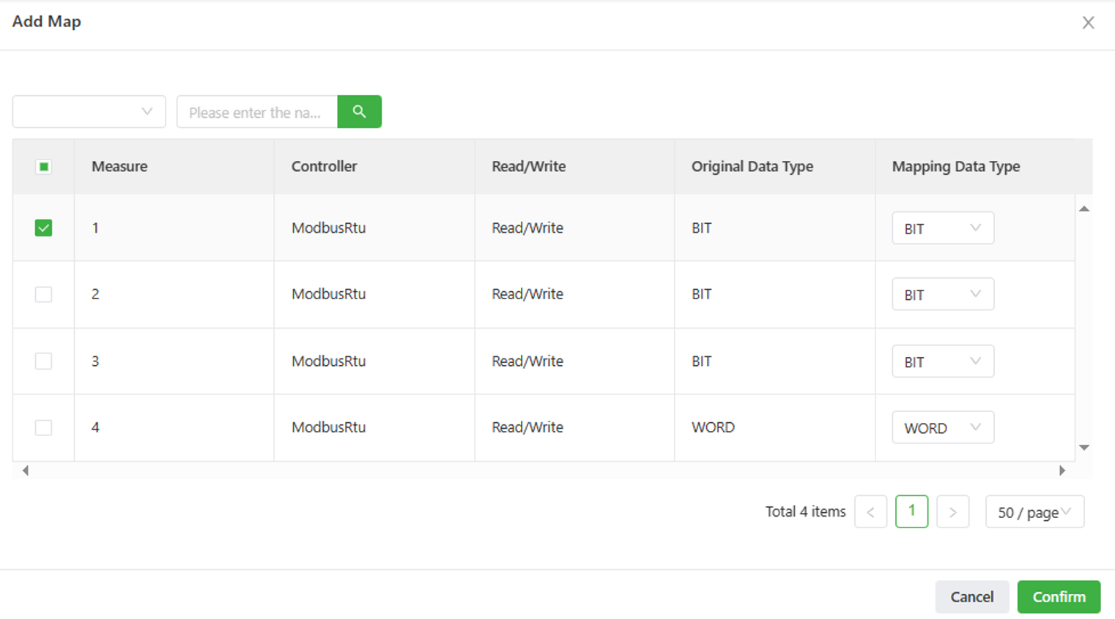Close the Add Map dialog
This screenshot has width=1115, height=619.
(1088, 23)
